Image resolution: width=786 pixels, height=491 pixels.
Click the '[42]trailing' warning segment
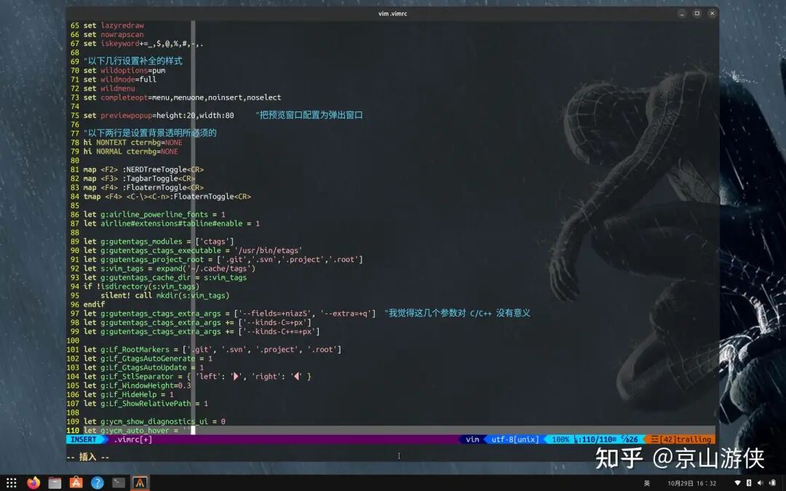tap(681, 439)
